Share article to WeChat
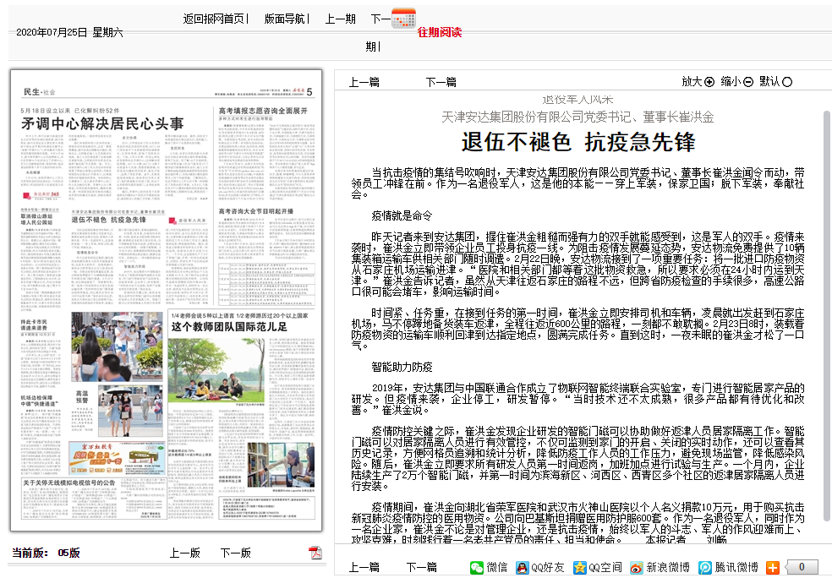832x578 pixels. (x=489, y=567)
